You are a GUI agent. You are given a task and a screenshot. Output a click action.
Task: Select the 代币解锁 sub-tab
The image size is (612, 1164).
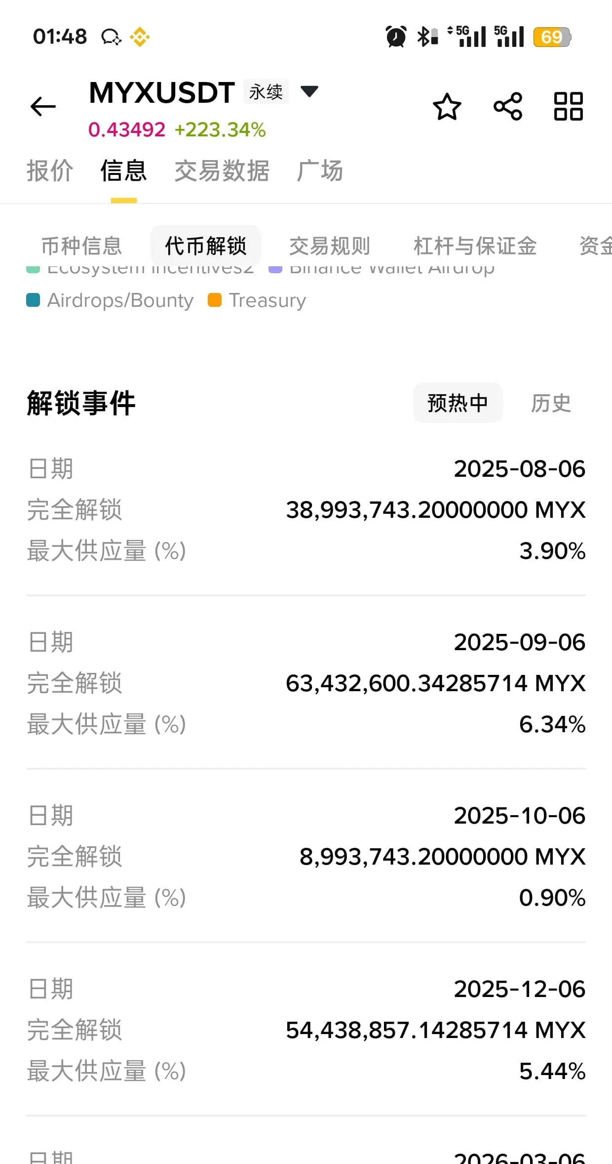point(205,246)
